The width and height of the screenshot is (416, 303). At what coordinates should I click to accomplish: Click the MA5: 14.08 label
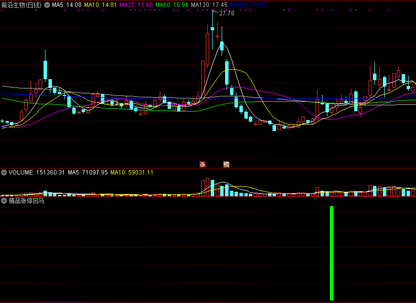(67, 5)
